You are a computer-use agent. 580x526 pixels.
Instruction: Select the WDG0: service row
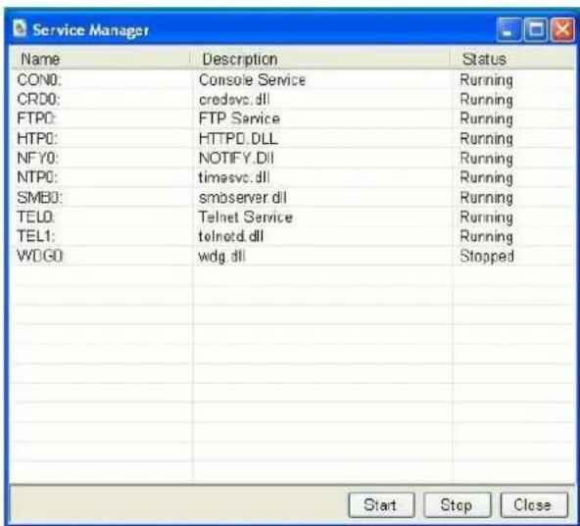click(x=292, y=256)
